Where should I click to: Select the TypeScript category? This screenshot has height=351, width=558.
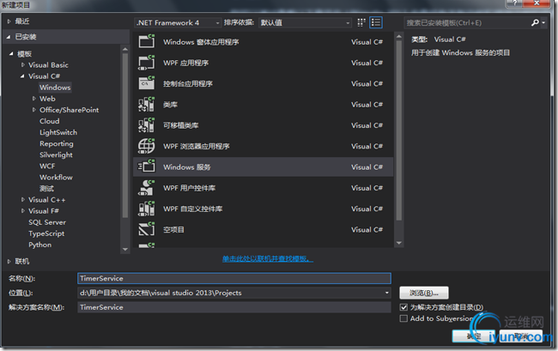tap(46, 233)
